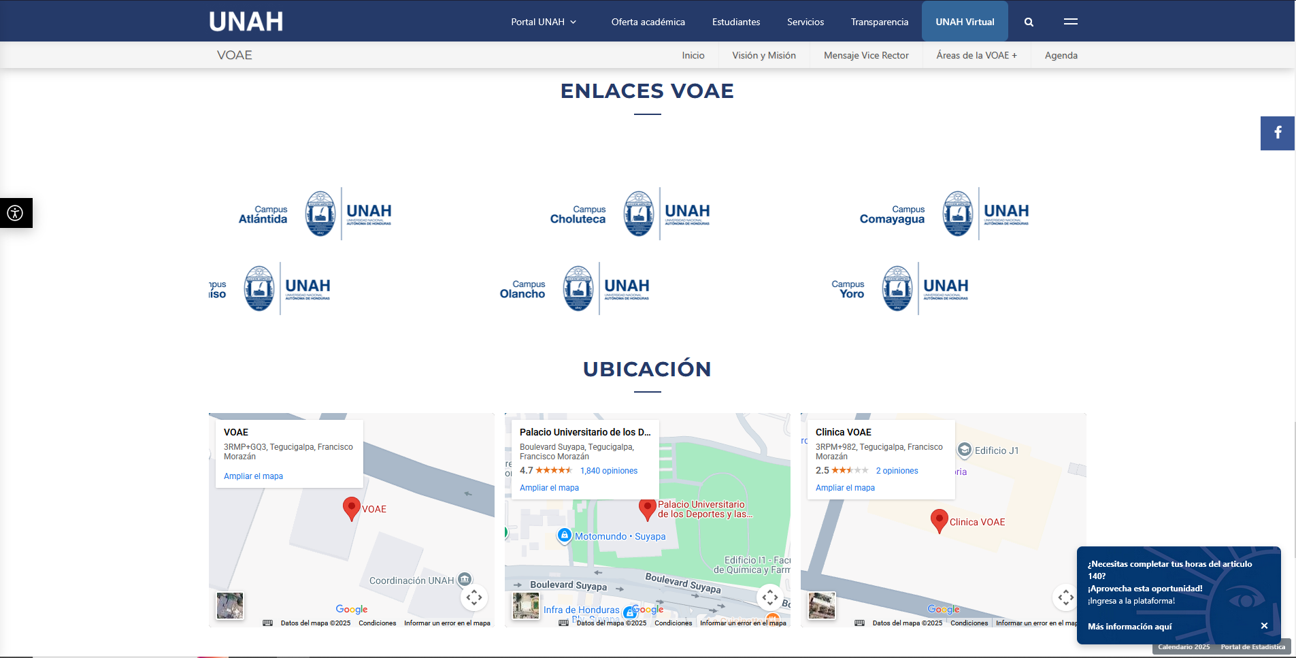Open Más información aquí in the popup

(x=1129, y=627)
